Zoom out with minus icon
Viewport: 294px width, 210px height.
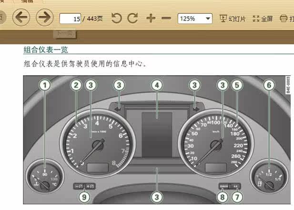[166, 19]
